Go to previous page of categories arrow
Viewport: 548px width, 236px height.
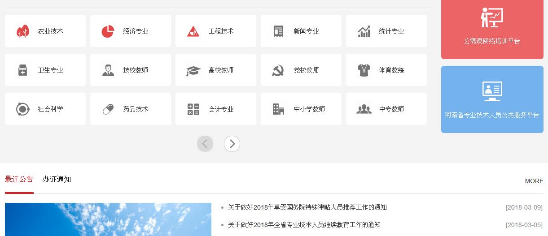coord(205,144)
